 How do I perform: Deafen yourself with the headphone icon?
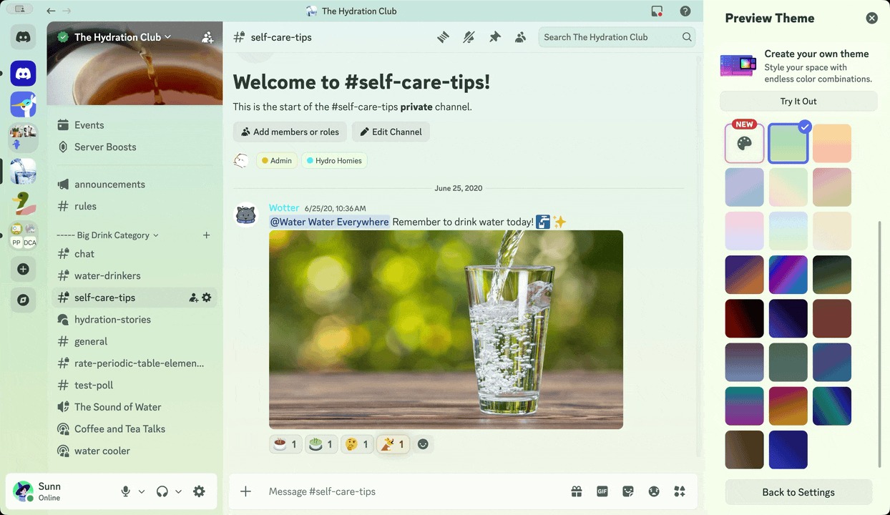pos(162,491)
